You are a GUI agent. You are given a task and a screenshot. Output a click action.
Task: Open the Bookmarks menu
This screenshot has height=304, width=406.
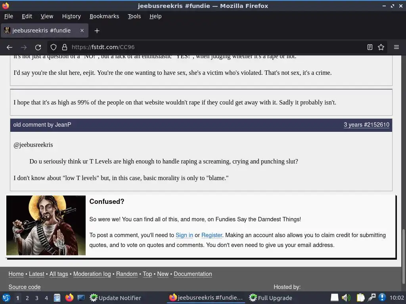(104, 16)
